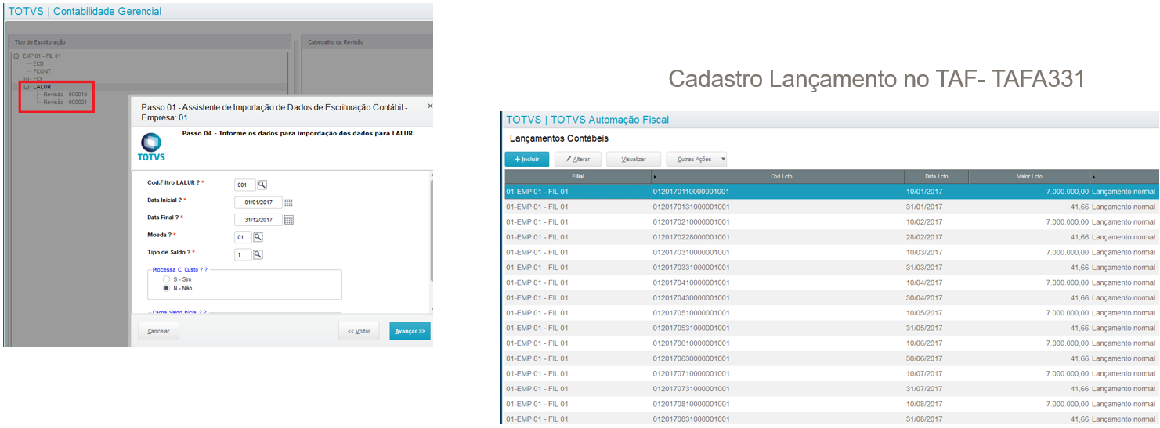This screenshot has width=1160, height=428.
Task: Close the import assistant dialog
Action: [x=429, y=105]
